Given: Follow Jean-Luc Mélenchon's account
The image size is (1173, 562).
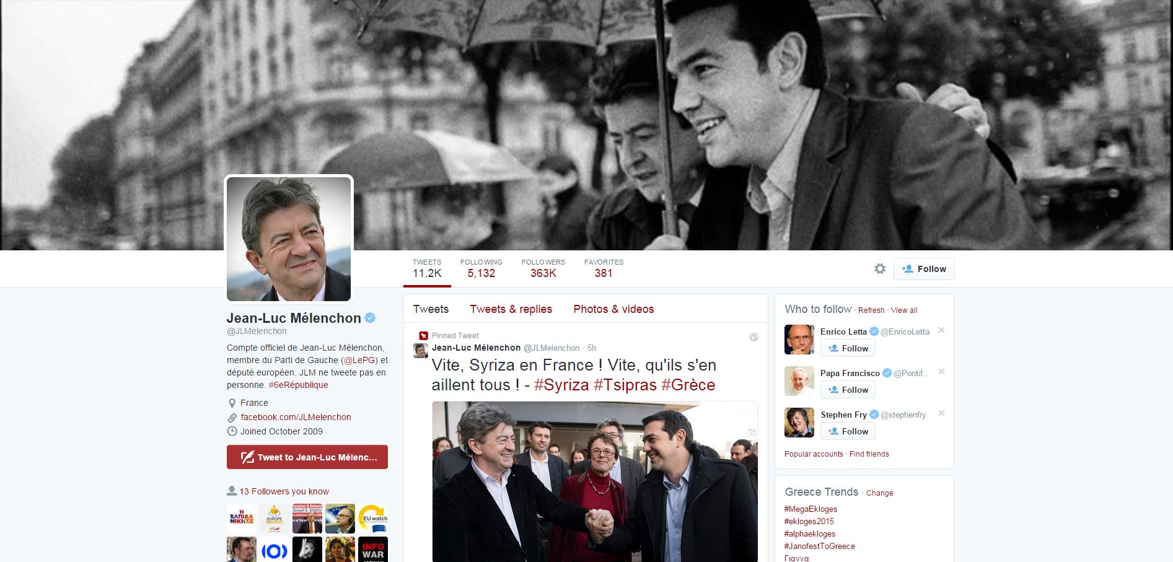Looking at the screenshot, I should (x=924, y=269).
